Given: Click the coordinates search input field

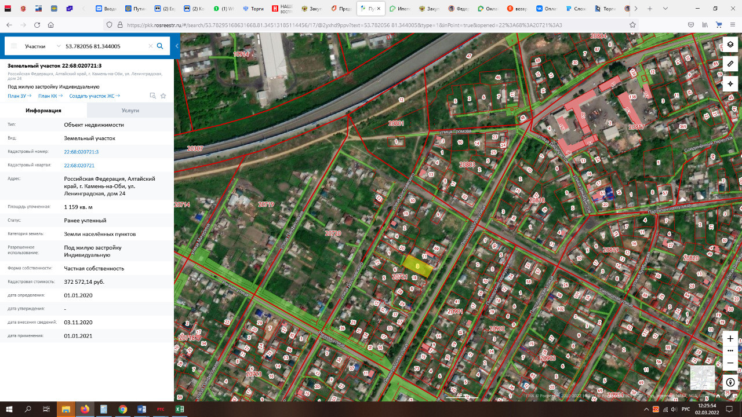Looking at the screenshot, I should click(x=104, y=46).
